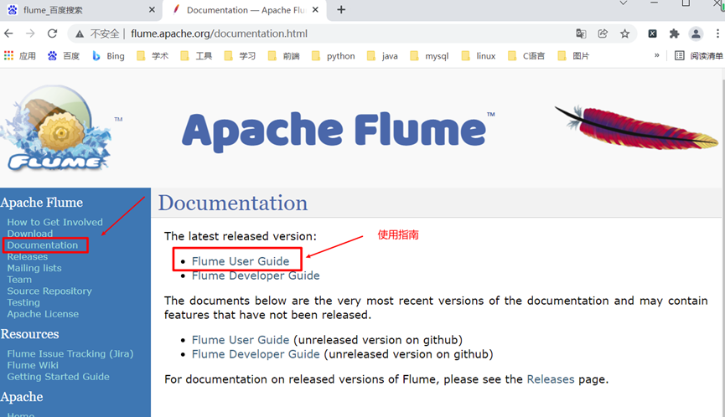Open the latest released Flume Developer Guide
This screenshot has height=417, width=725.
(x=256, y=275)
